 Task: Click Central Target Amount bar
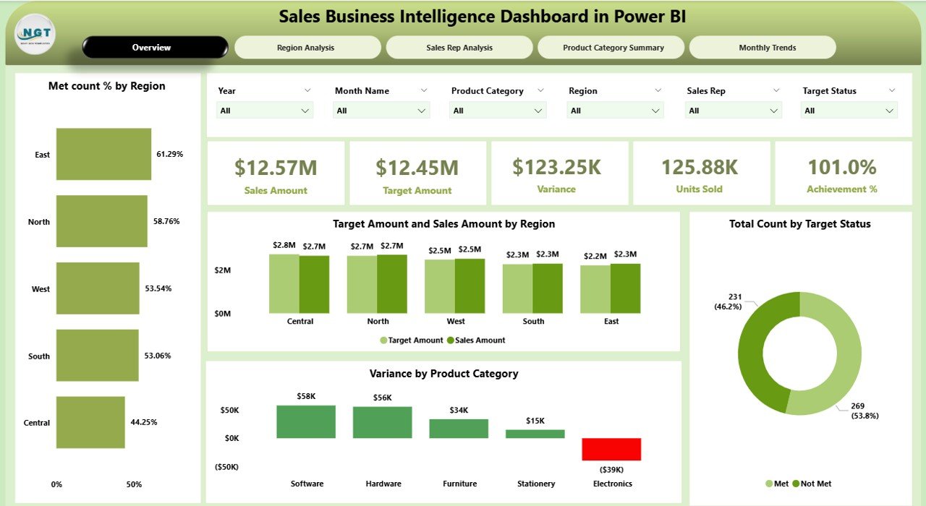point(284,283)
